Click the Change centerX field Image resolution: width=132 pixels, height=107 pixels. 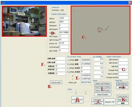pos(123,77)
